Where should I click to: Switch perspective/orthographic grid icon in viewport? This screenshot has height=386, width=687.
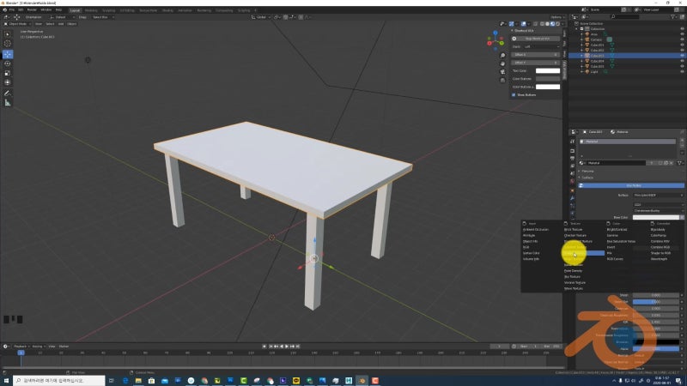502,80
